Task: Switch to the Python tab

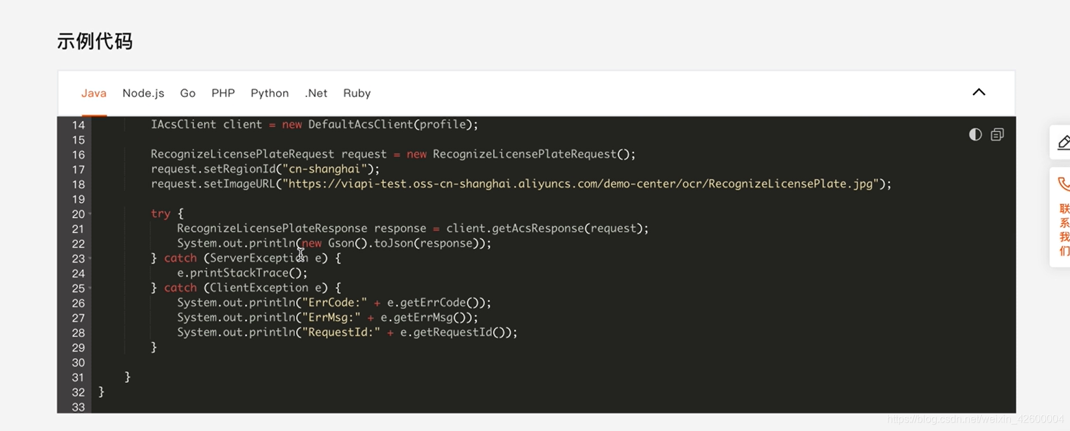Action: [269, 93]
